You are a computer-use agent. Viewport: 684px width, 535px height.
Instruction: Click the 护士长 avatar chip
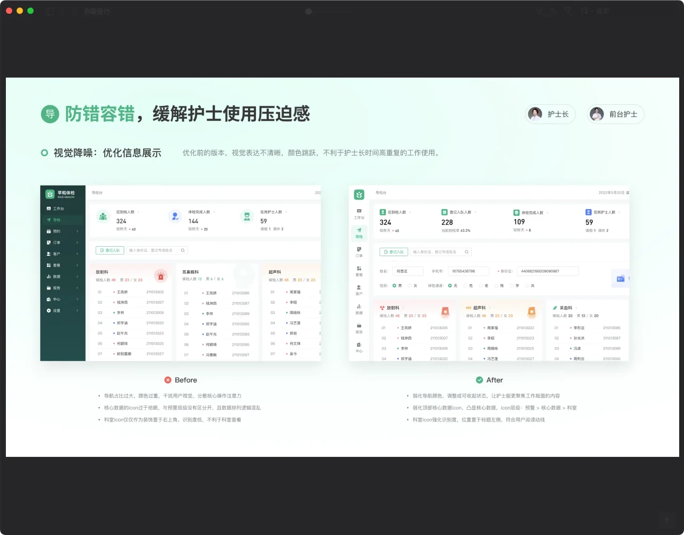pyautogui.click(x=550, y=114)
